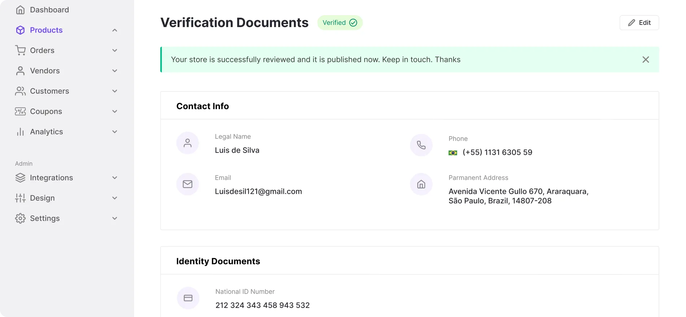Click the Verification Documents page title

coord(234,22)
